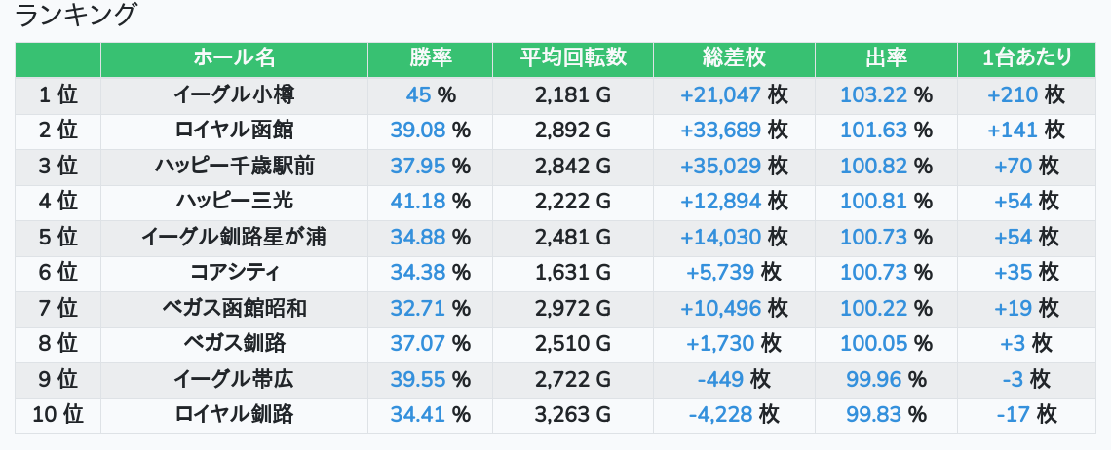Click the ベガス函館昭和 hall name
Screen dimensions: 1111x450
234,309
